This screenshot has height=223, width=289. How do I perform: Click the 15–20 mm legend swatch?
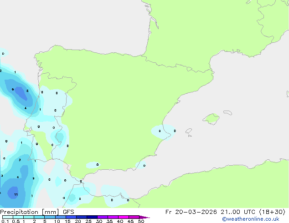click(x=71, y=217)
